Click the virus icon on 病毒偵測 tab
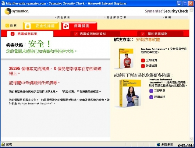This screenshot has height=148, width=195. click(x=66, y=26)
